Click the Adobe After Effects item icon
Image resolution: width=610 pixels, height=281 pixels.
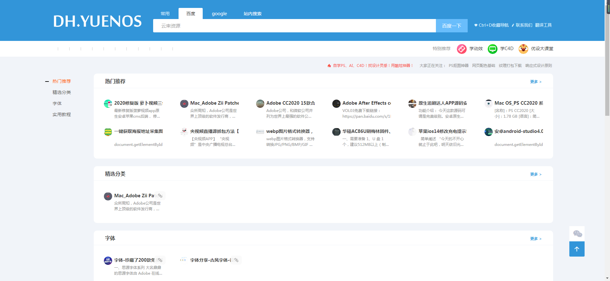(x=336, y=104)
